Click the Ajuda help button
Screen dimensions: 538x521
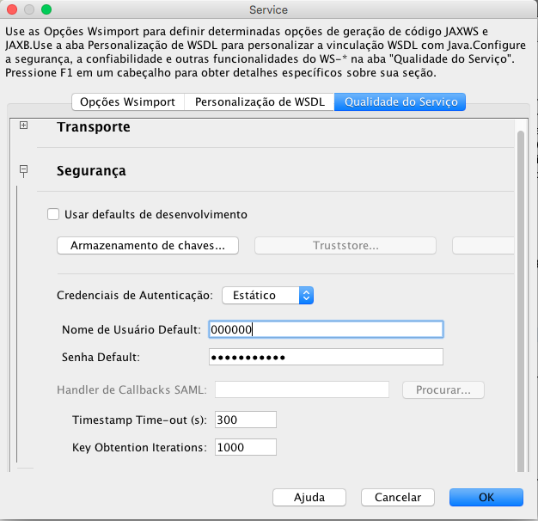(x=309, y=497)
